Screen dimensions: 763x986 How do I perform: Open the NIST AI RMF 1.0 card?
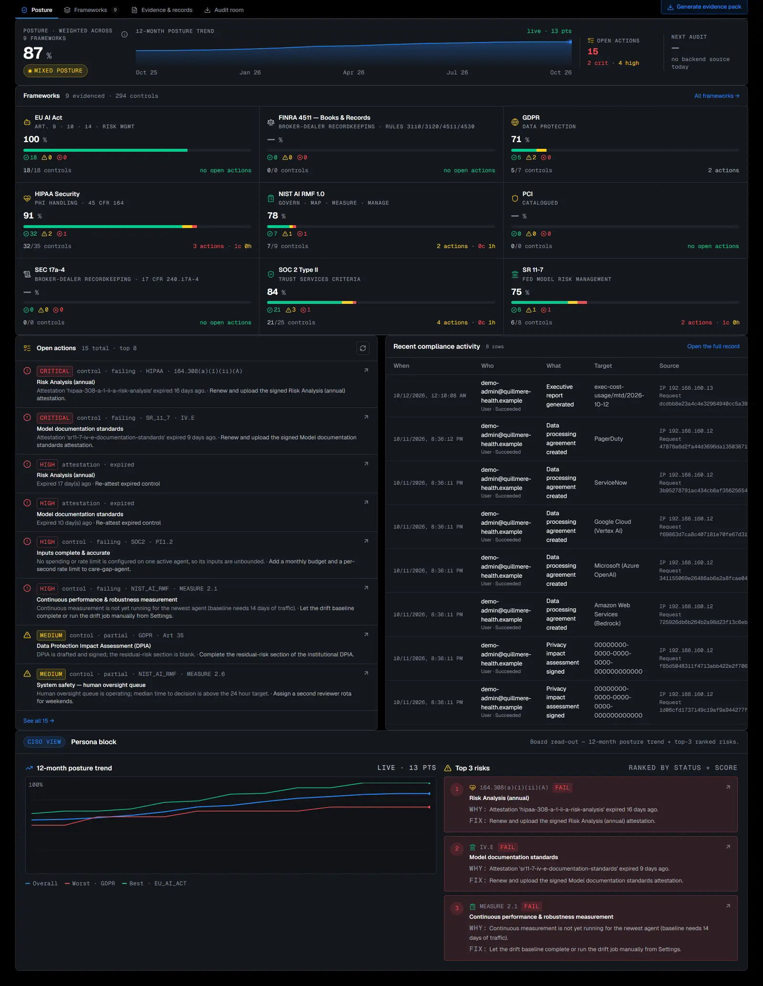(381, 220)
